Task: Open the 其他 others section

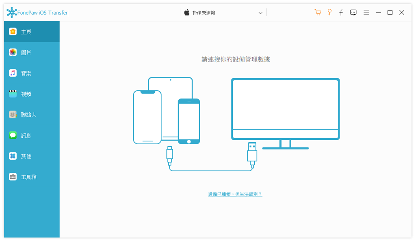Action: click(32, 156)
